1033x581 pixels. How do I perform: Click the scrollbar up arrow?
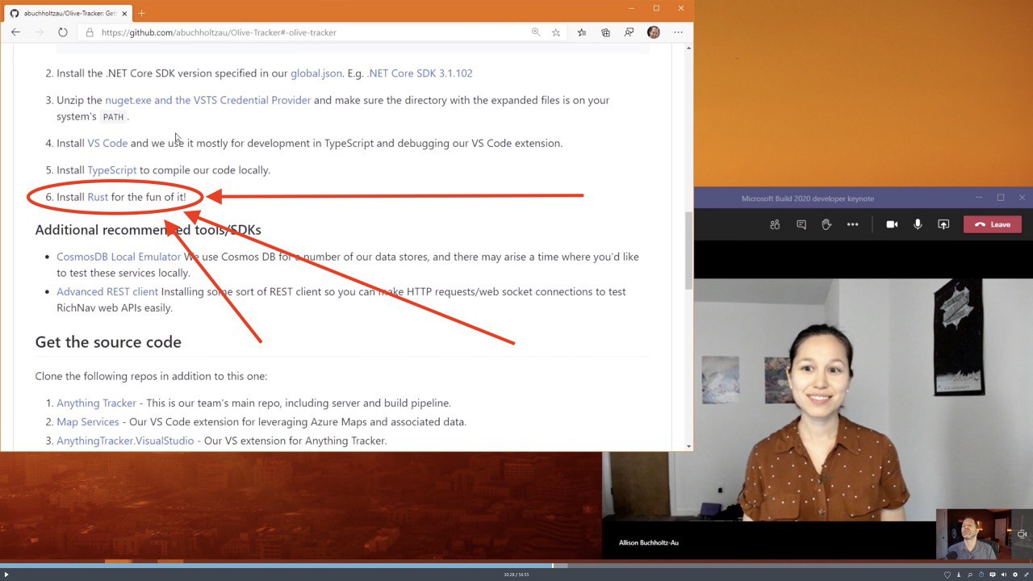coord(688,48)
